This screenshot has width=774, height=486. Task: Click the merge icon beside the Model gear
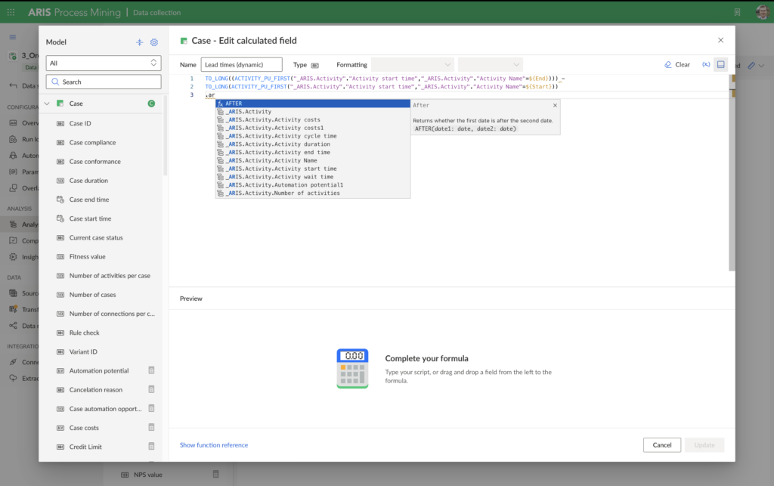click(139, 42)
